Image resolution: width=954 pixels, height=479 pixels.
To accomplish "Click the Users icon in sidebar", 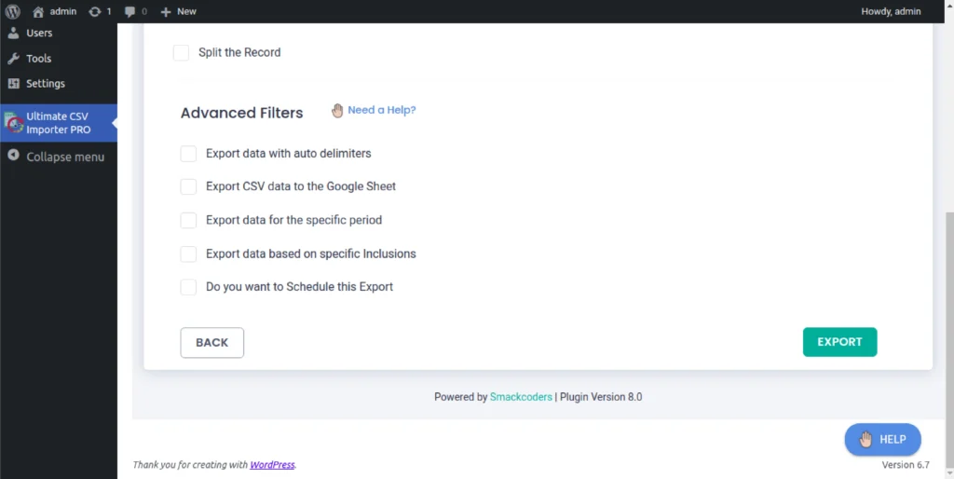I will click(x=13, y=33).
